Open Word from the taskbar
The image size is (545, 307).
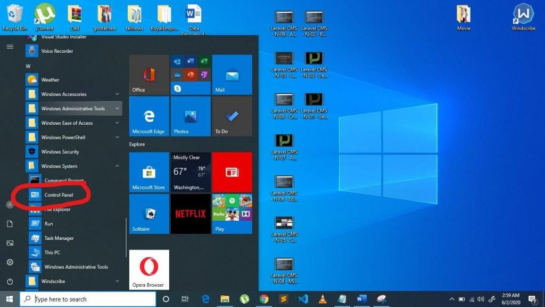[x=361, y=299]
